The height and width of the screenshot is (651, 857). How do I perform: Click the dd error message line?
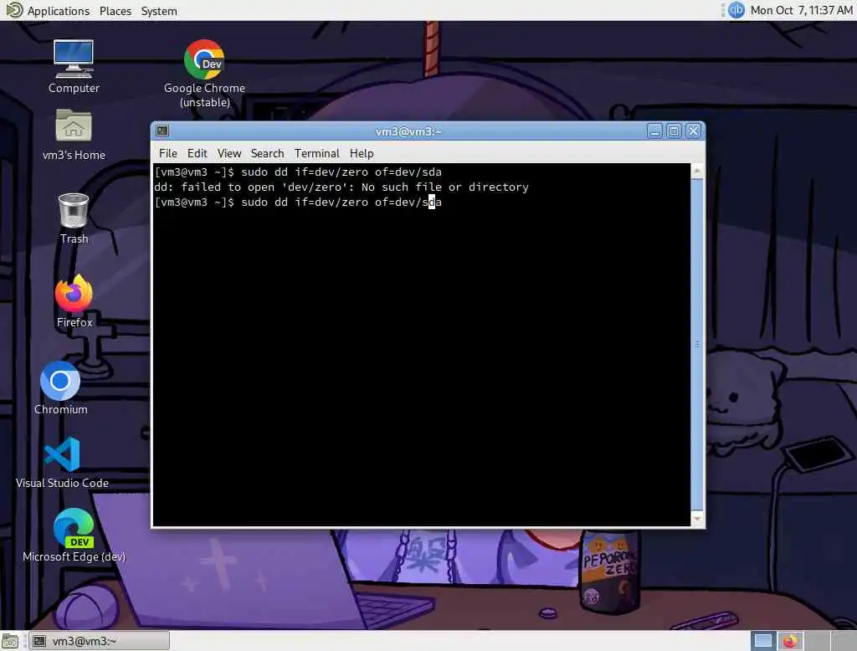pos(341,187)
